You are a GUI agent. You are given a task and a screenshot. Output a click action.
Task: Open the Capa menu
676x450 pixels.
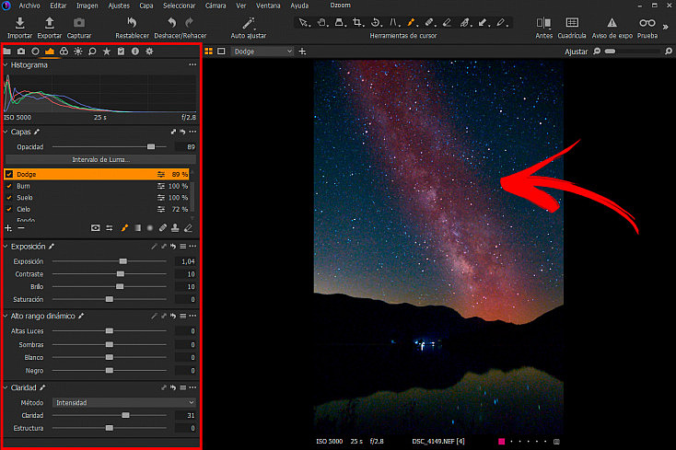[146, 6]
